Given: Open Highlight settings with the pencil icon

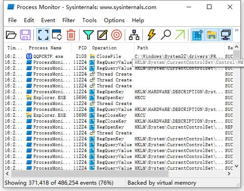Looking at the screenshot, I should 103,35.
